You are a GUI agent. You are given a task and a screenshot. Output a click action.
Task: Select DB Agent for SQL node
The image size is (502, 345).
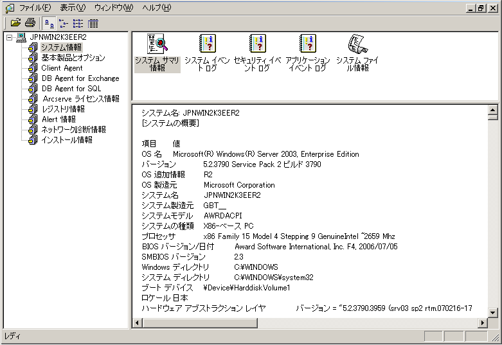71,88
